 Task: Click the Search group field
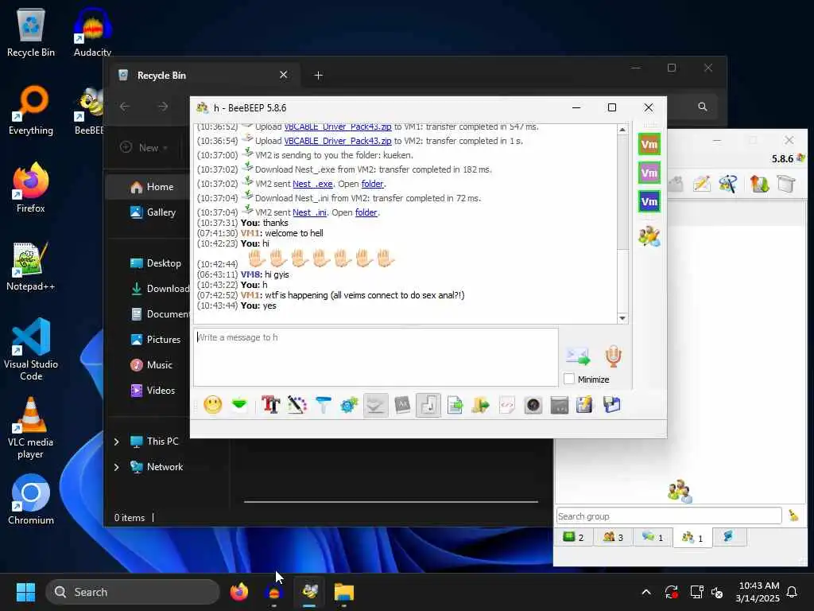pyautogui.click(x=669, y=516)
